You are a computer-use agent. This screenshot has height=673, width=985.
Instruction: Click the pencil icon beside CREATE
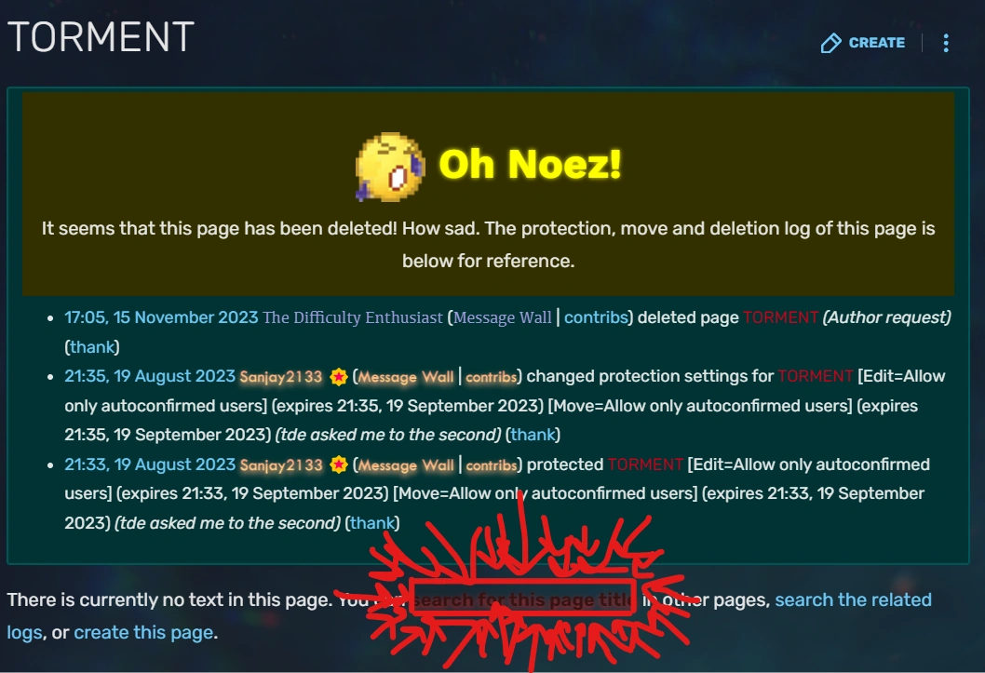(830, 43)
